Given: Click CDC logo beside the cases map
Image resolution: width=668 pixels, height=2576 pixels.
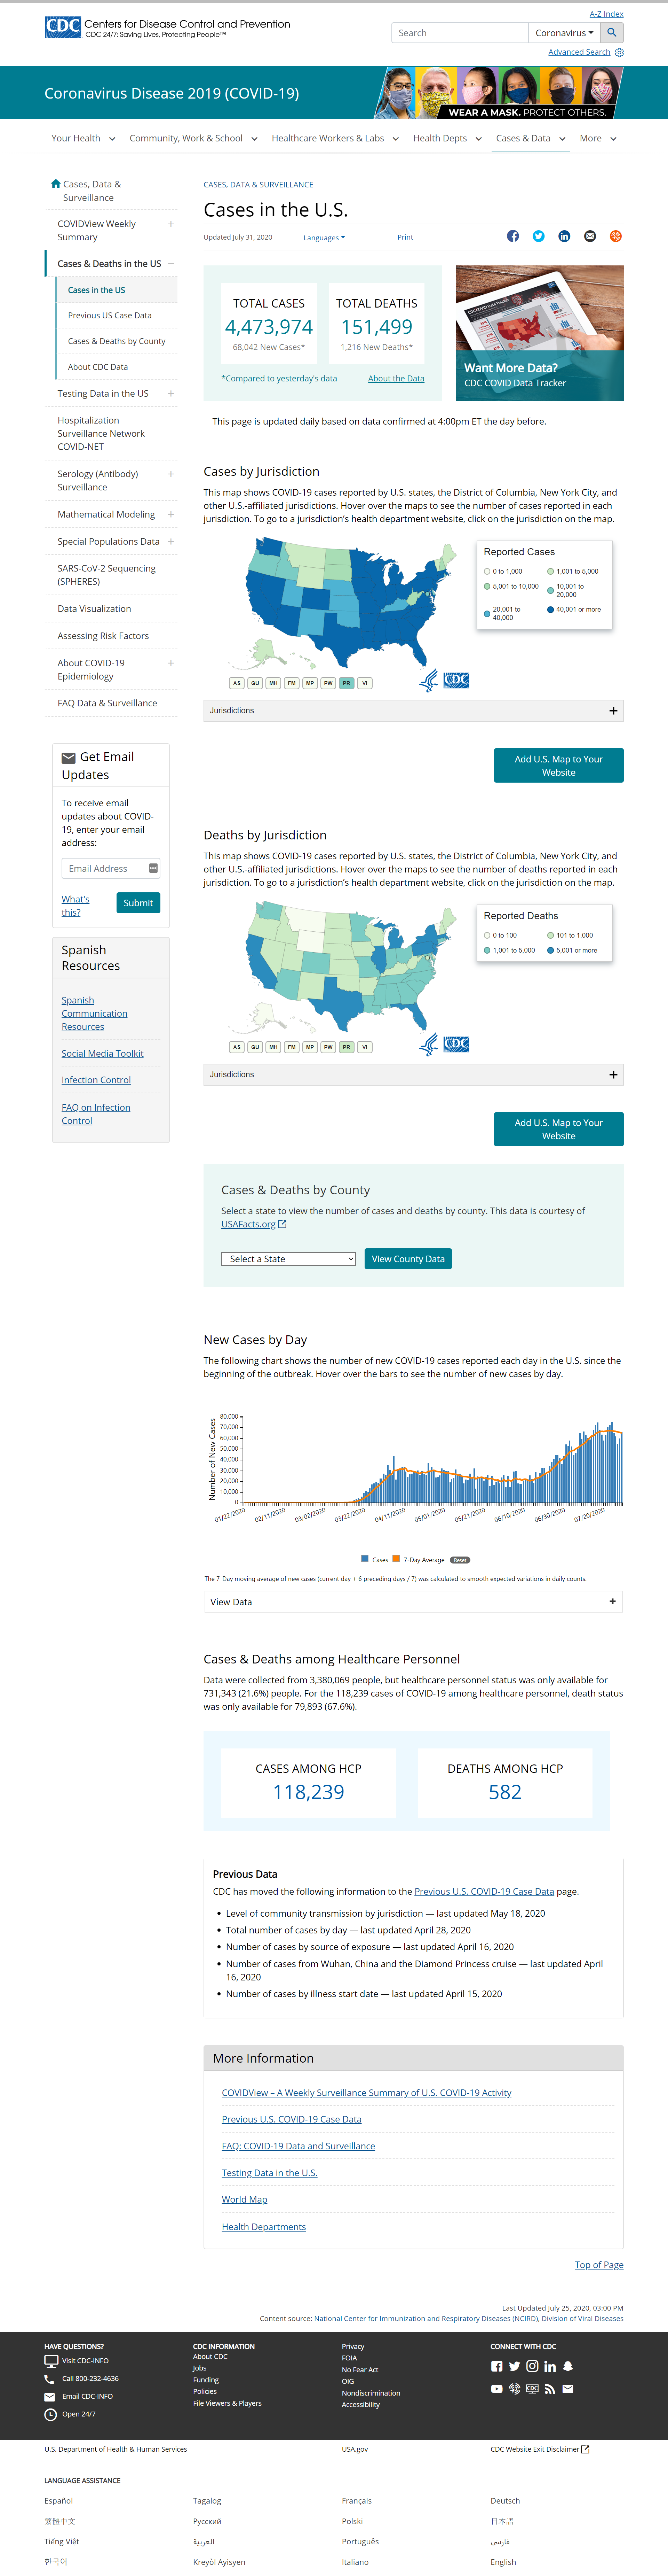Looking at the screenshot, I should click(456, 681).
